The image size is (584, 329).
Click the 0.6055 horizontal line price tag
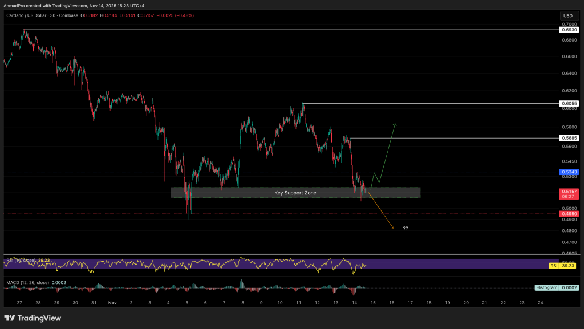(569, 104)
